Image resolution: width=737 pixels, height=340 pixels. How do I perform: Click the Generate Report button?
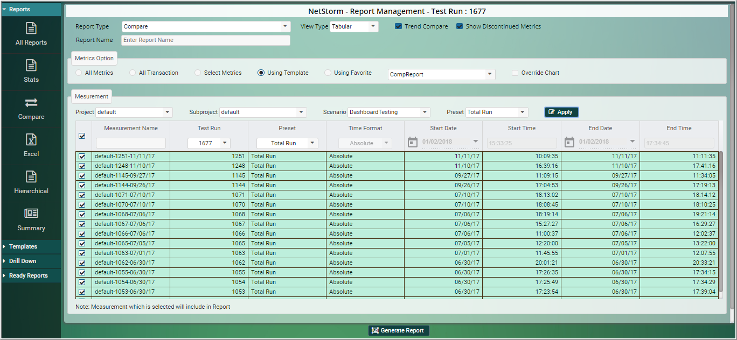click(399, 330)
